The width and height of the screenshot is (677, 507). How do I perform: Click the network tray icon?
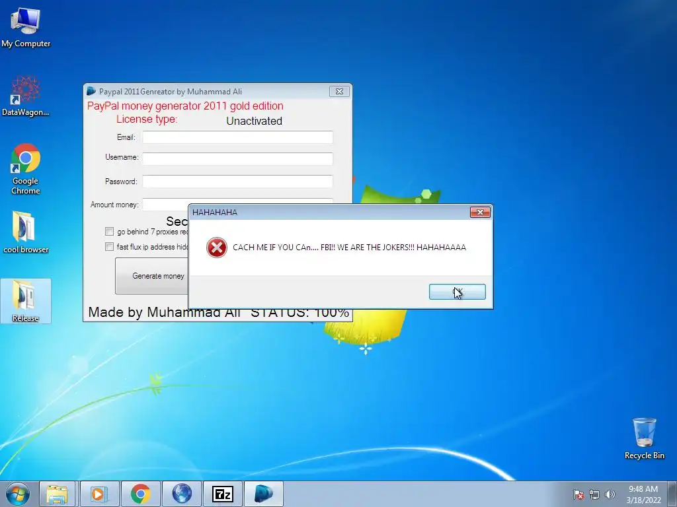click(594, 494)
